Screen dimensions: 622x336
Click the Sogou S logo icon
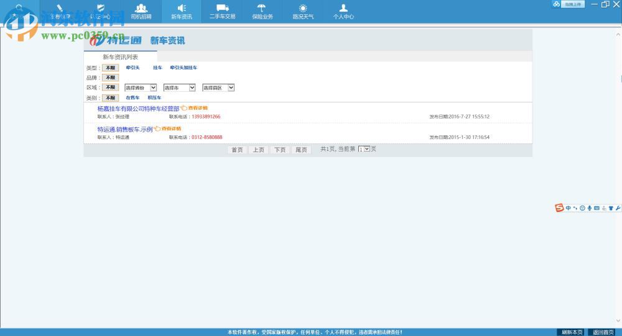pyautogui.click(x=559, y=207)
